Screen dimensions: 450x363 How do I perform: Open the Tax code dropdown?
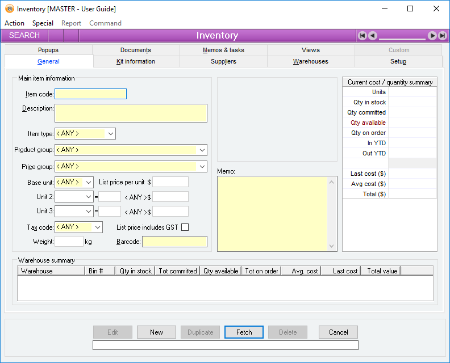coord(98,227)
